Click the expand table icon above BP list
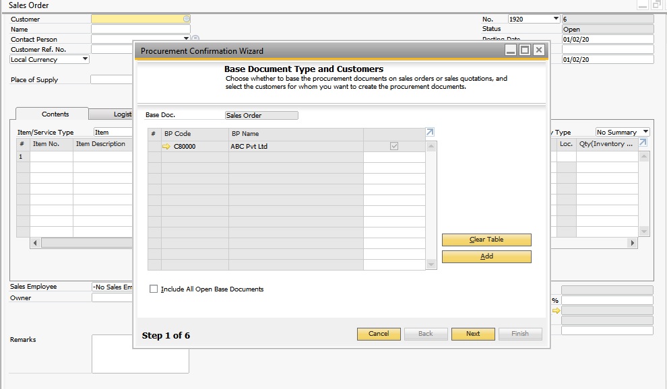 point(429,132)
